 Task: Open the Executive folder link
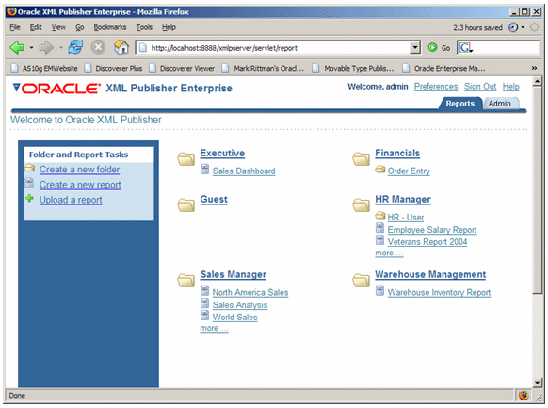pos(222,154)
